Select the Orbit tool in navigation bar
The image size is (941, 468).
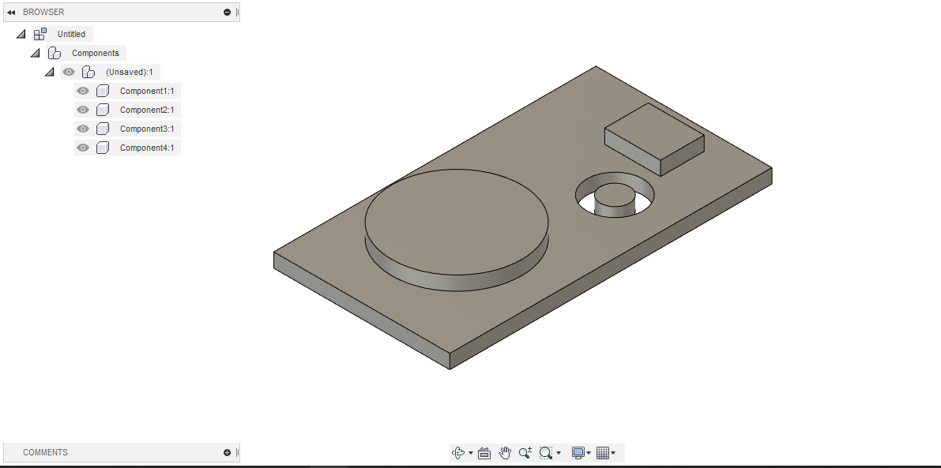(x=458, y=452)
